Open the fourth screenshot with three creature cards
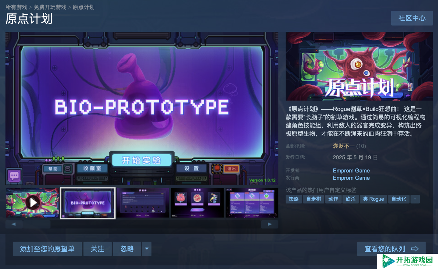This screenshot has width=438, height=269. (197, 203)
